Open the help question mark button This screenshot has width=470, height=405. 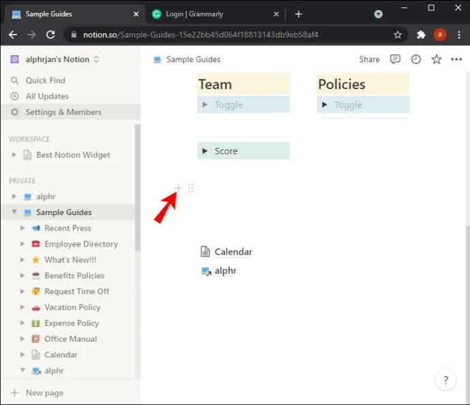point(445,380)
